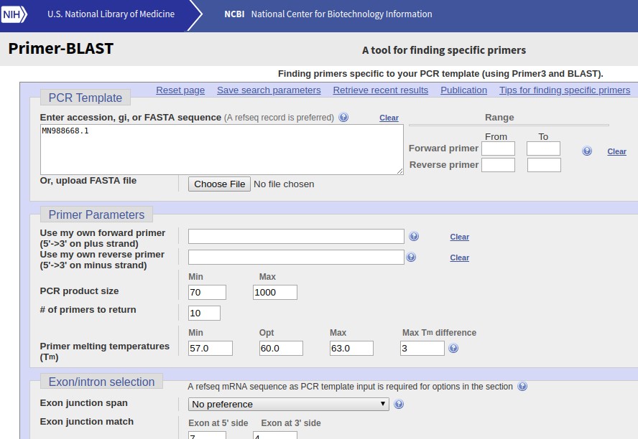Screen dimensions: 638x439
Task: Click the Exon/intron selection section heading
Action: tap(102, 382)
